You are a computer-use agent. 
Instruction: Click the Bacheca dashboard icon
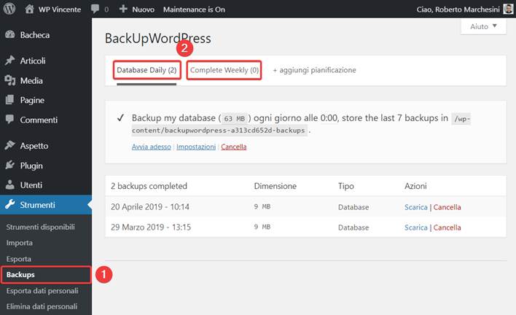[x=10, y=34]
